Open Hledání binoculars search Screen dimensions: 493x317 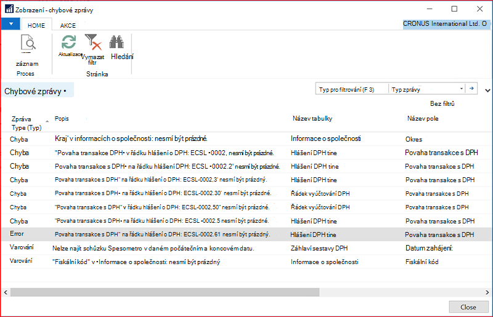point(116,42)
